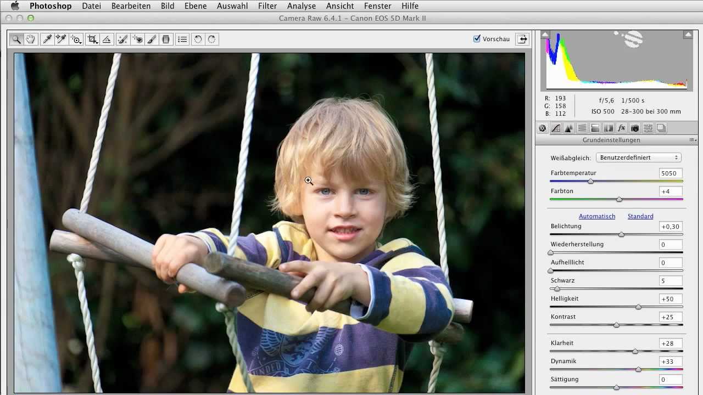703x395 pixels.
Task: Click the Kontrast slider handle
Action: (616, 325)
